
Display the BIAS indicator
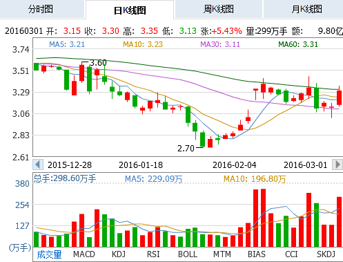tap(257, 254)
